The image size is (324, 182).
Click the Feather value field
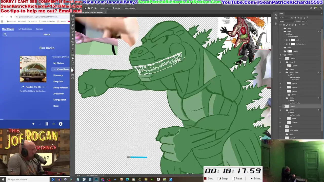[x=108, y=8]
